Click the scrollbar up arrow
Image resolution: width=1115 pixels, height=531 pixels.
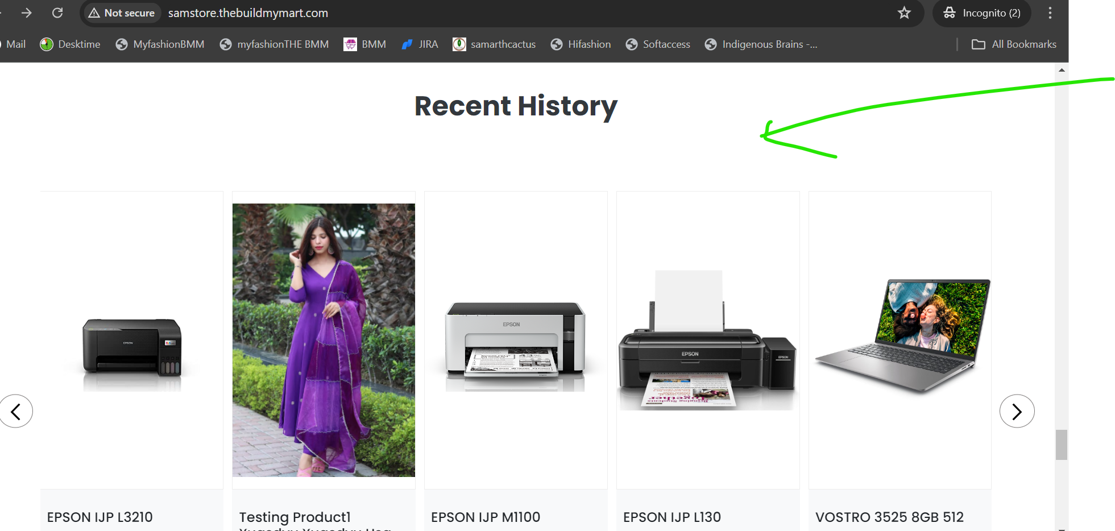(x=1061, y=70)
